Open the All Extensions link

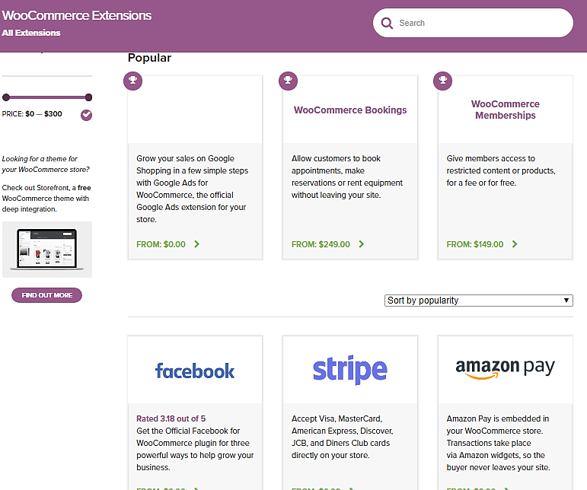click(x=31, y=33)
